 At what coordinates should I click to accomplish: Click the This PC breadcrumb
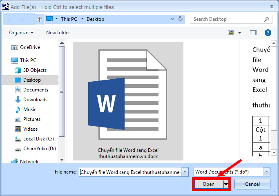coord(69,19)
